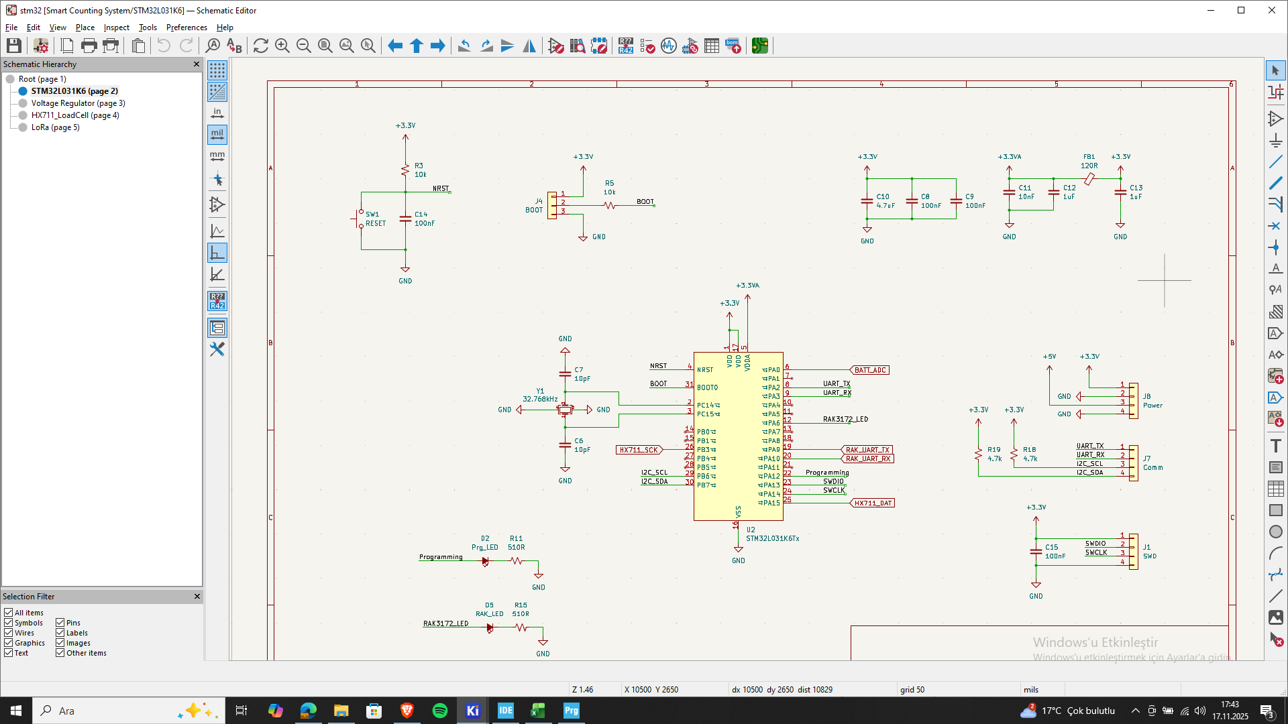1288x724 pixels.
Task: Click the Save schematic icon
Action: pyautogui.click(x=14, y=46)
